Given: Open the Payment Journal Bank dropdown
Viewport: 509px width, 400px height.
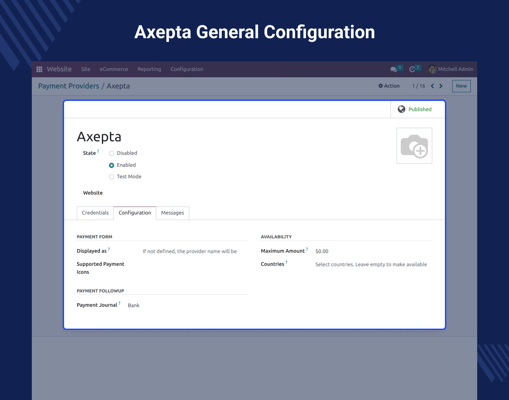Looking at the screenshot, I should click(x=188, y=305).
